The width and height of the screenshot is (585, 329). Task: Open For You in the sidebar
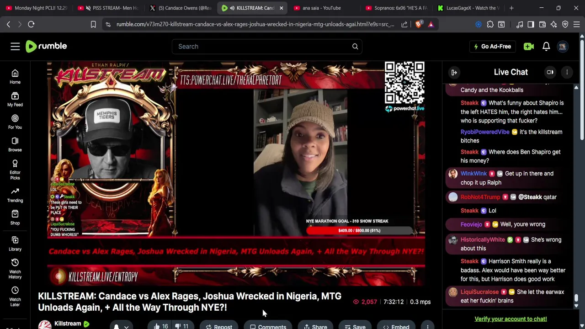coord(15,122)
